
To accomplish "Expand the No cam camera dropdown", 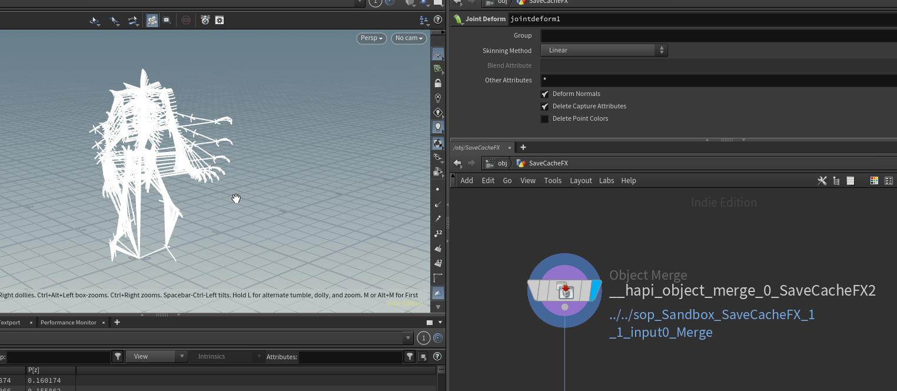I will (x=410, y=38).
